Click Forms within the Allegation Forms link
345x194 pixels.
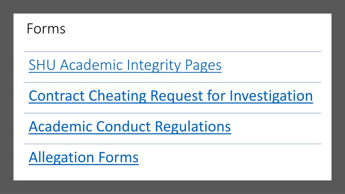(x=118, y=158)
